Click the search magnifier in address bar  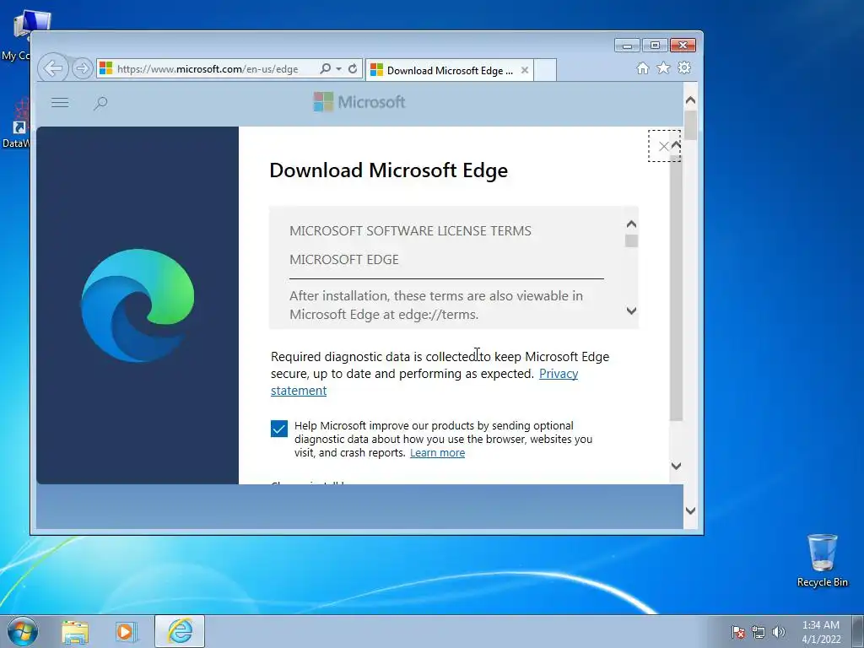tap(325, 68)
